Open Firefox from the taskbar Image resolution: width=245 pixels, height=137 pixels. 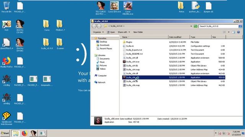[x=24, y=133]
